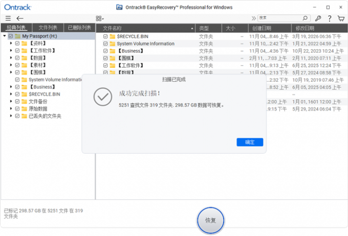
Task: Switch to 经典列表 tab
Action: 16,28
